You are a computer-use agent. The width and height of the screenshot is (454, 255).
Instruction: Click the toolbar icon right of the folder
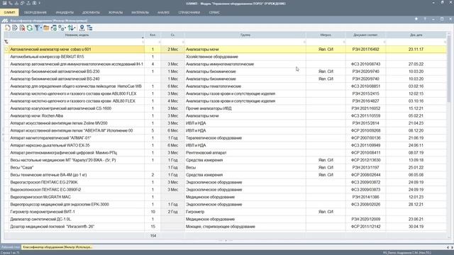pos(54,28)
